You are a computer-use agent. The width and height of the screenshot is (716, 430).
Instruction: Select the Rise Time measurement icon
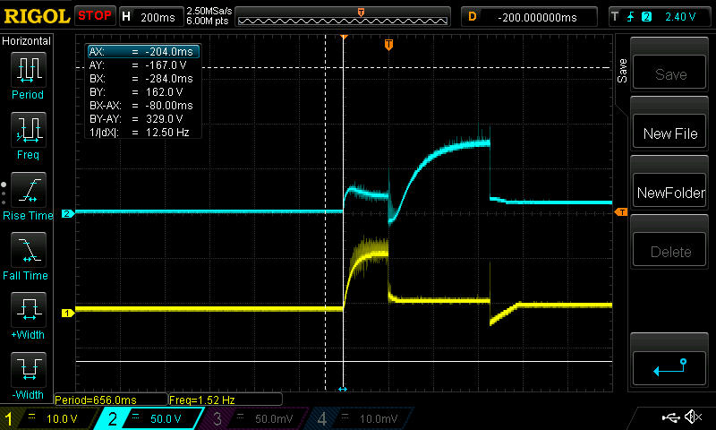(28, 195)
